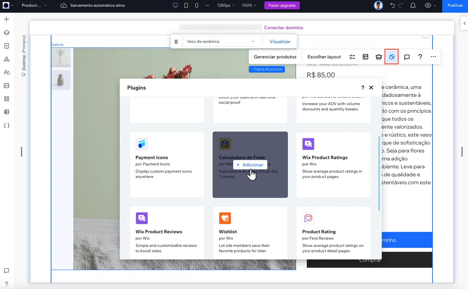Image resolution: width=468 pixels, height=289 pixels.
Task: Click the Publicar button
Action: click(455, 5)
